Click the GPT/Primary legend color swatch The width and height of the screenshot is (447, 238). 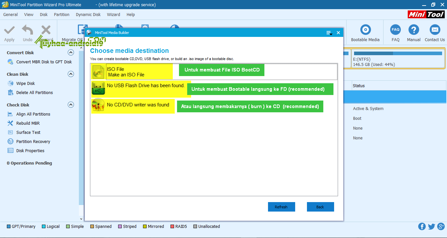coord(9,226)
